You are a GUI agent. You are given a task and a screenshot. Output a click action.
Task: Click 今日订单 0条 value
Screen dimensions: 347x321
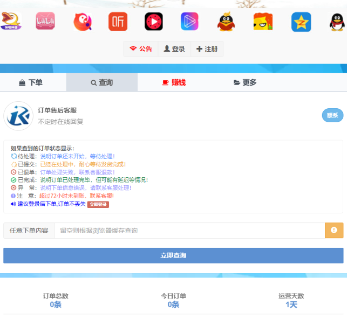pos(173,304)
